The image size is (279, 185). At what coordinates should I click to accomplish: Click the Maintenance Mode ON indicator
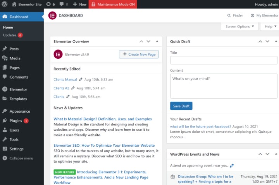(x=113, y=4)
